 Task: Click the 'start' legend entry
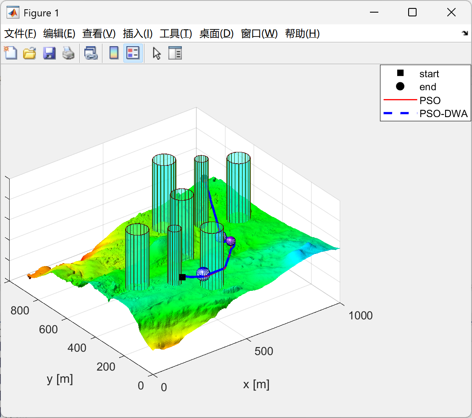425,74
